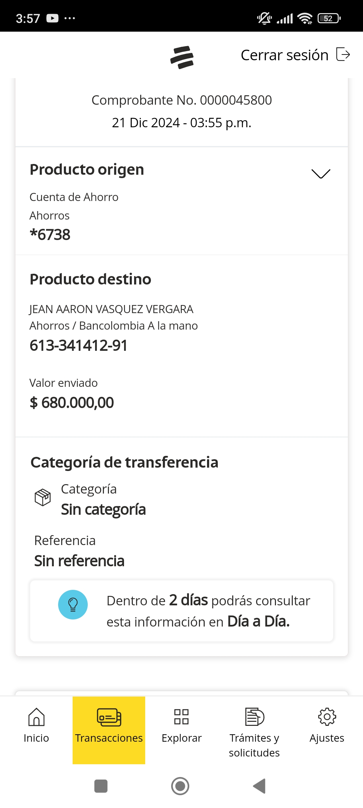The image size is (363, 808).
Task: Tap the Sin categoría category value
Action: tap(103, 509)
